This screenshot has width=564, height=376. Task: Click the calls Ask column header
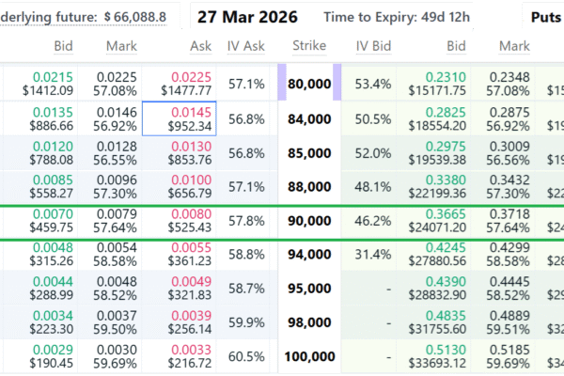pos(201,46)
